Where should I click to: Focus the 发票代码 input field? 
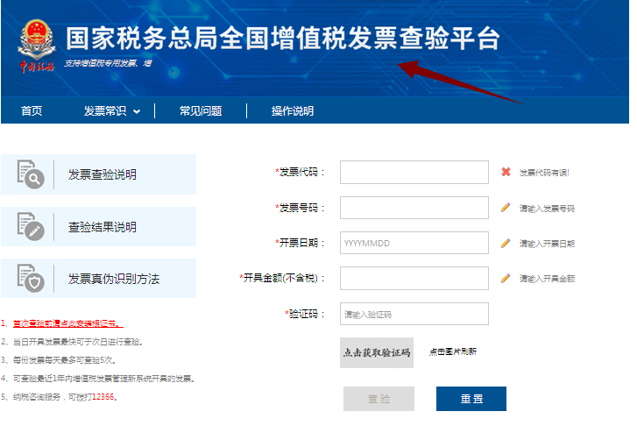(414, 172)
